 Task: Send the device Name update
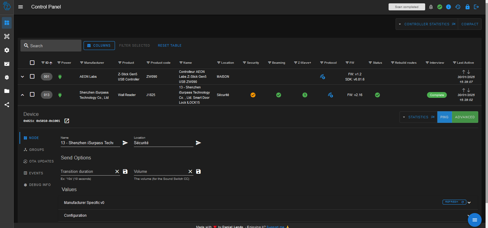(x=125, y=143)
